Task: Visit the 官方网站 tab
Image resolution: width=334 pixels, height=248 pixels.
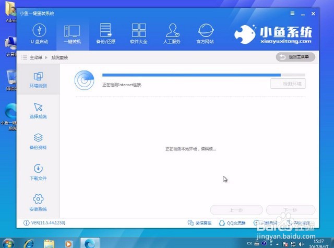Action: click(205, 33)
